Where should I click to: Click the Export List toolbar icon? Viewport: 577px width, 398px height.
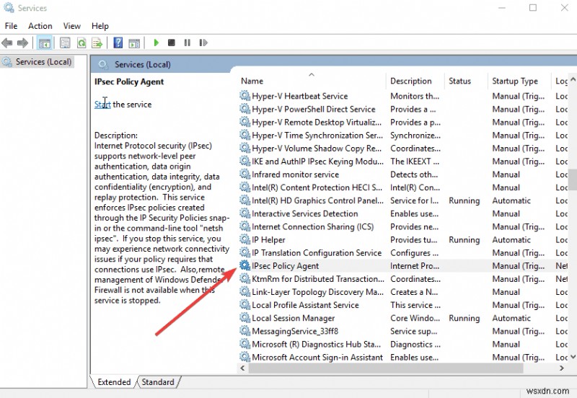click(97, 43)
